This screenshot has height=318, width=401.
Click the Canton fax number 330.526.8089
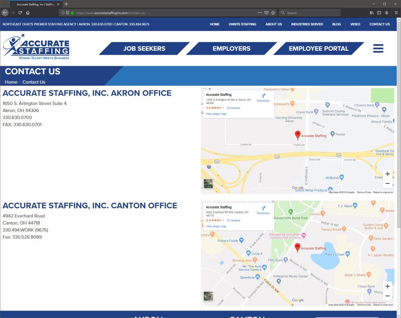[x=27, y=237]
